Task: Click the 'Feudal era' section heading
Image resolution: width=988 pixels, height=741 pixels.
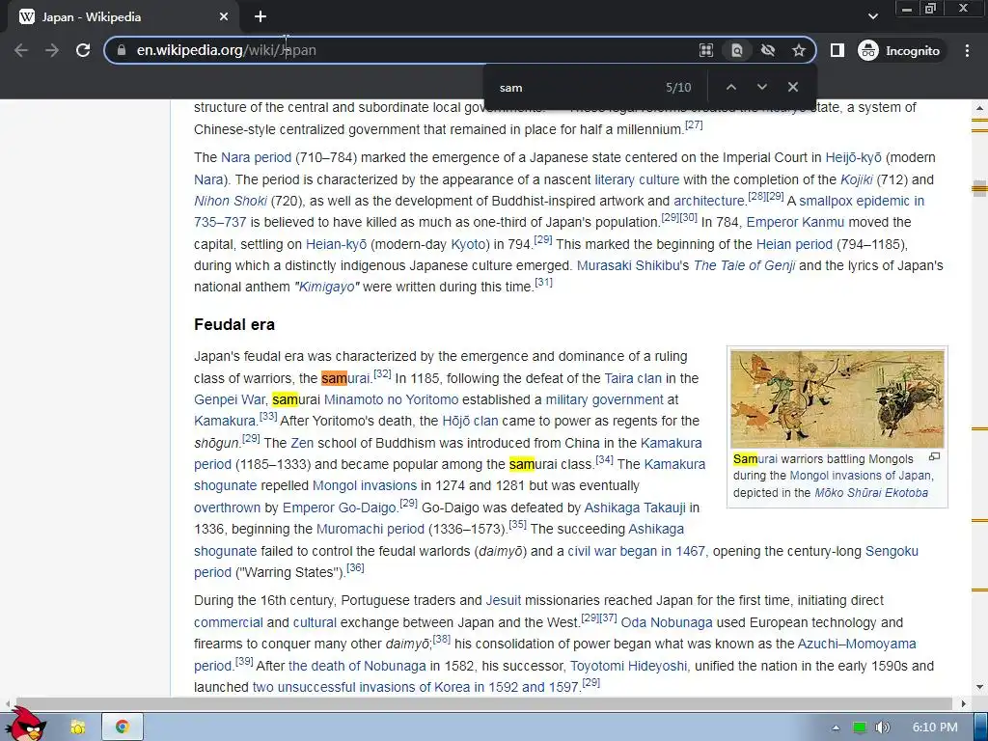Action: click(x=234, y=324)
